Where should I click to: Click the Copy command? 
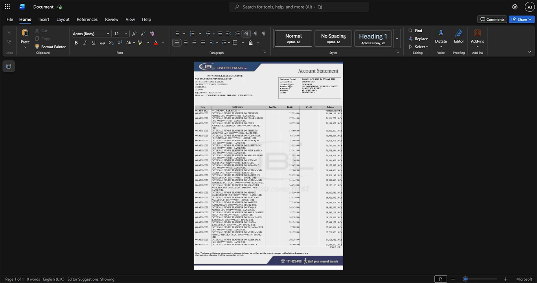pos(42,39)
